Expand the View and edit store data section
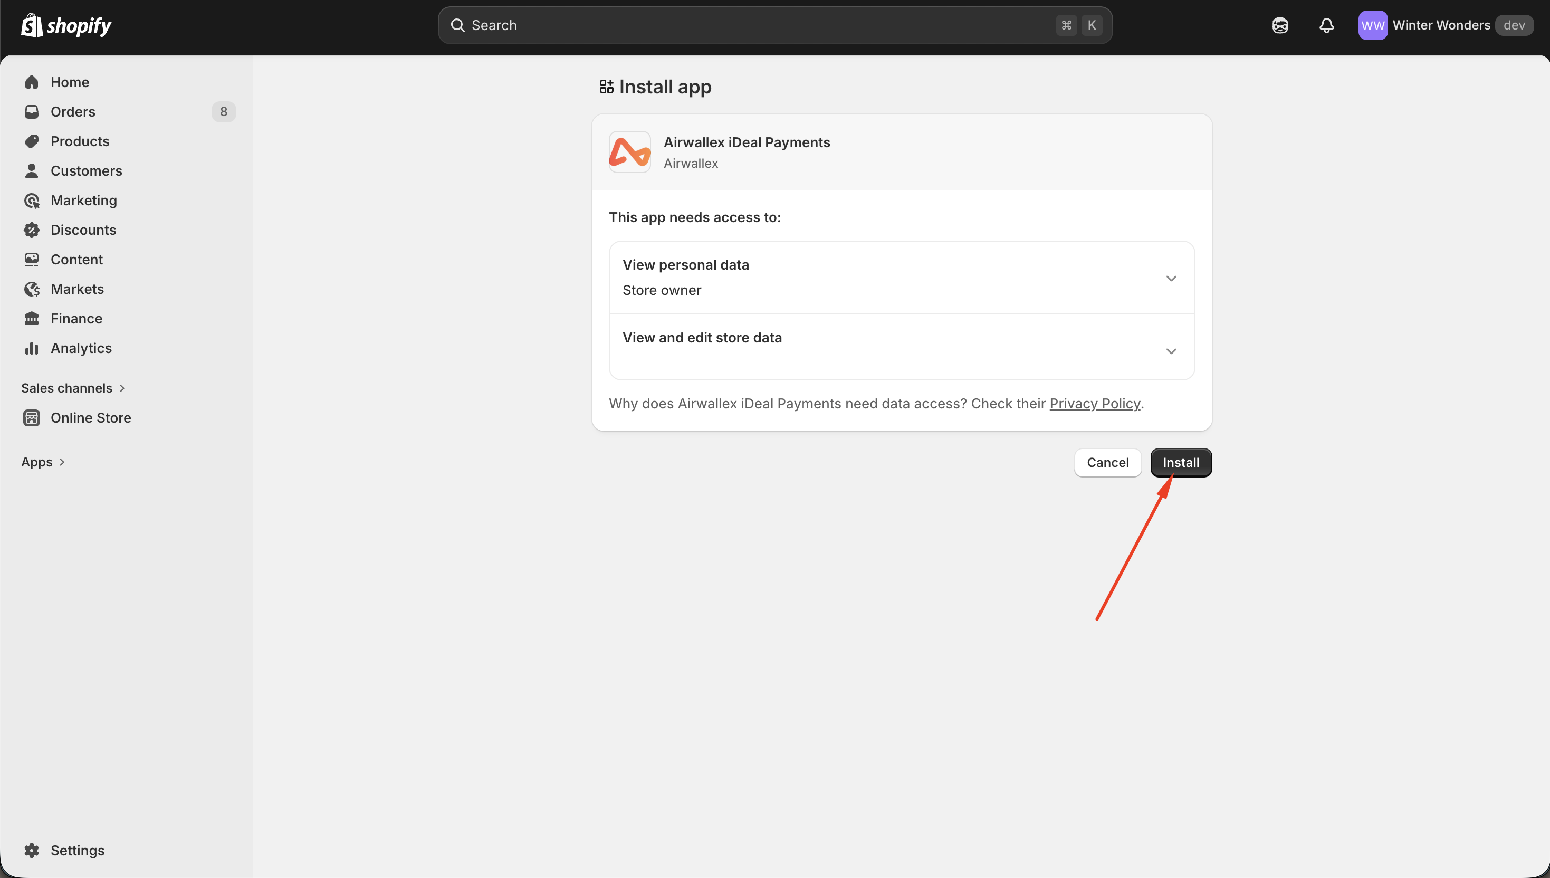Screen dimensions: 1550x878 1170,350
